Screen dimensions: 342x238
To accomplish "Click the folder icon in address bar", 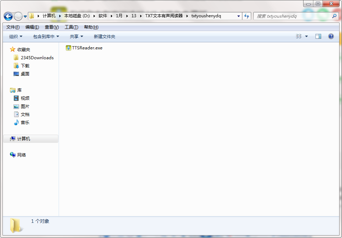I will click(x=32, y=16).
